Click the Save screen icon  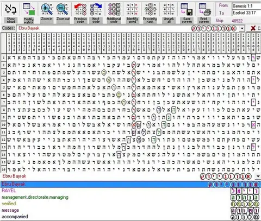[187, 9]
